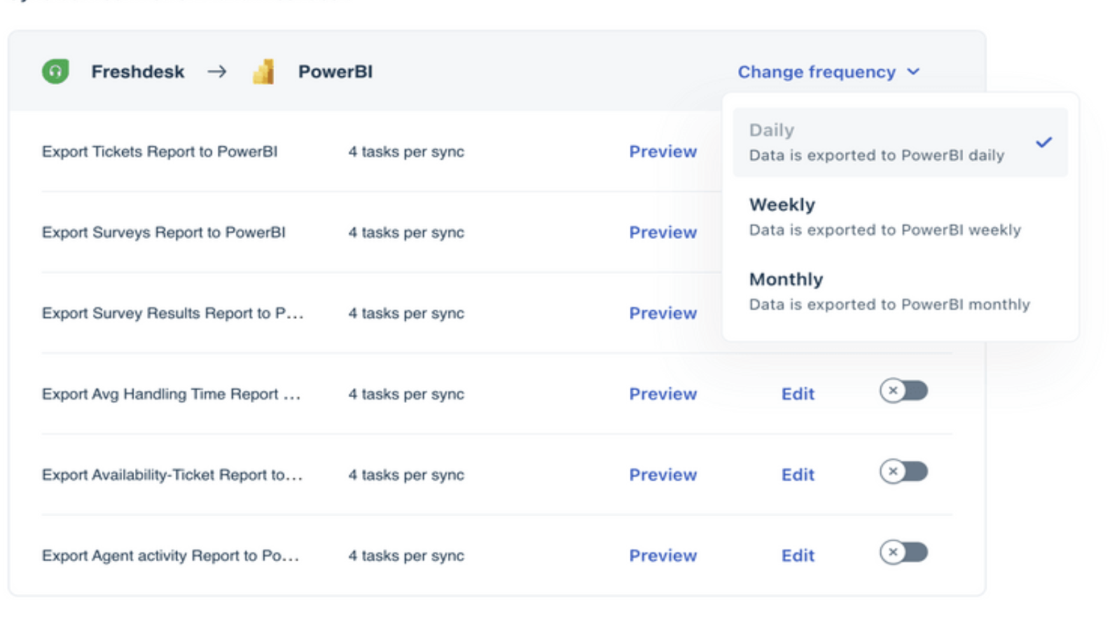1117x623 pixels.
Task: Open the Change frequency dropdown
Action: (x=817, y=72)
